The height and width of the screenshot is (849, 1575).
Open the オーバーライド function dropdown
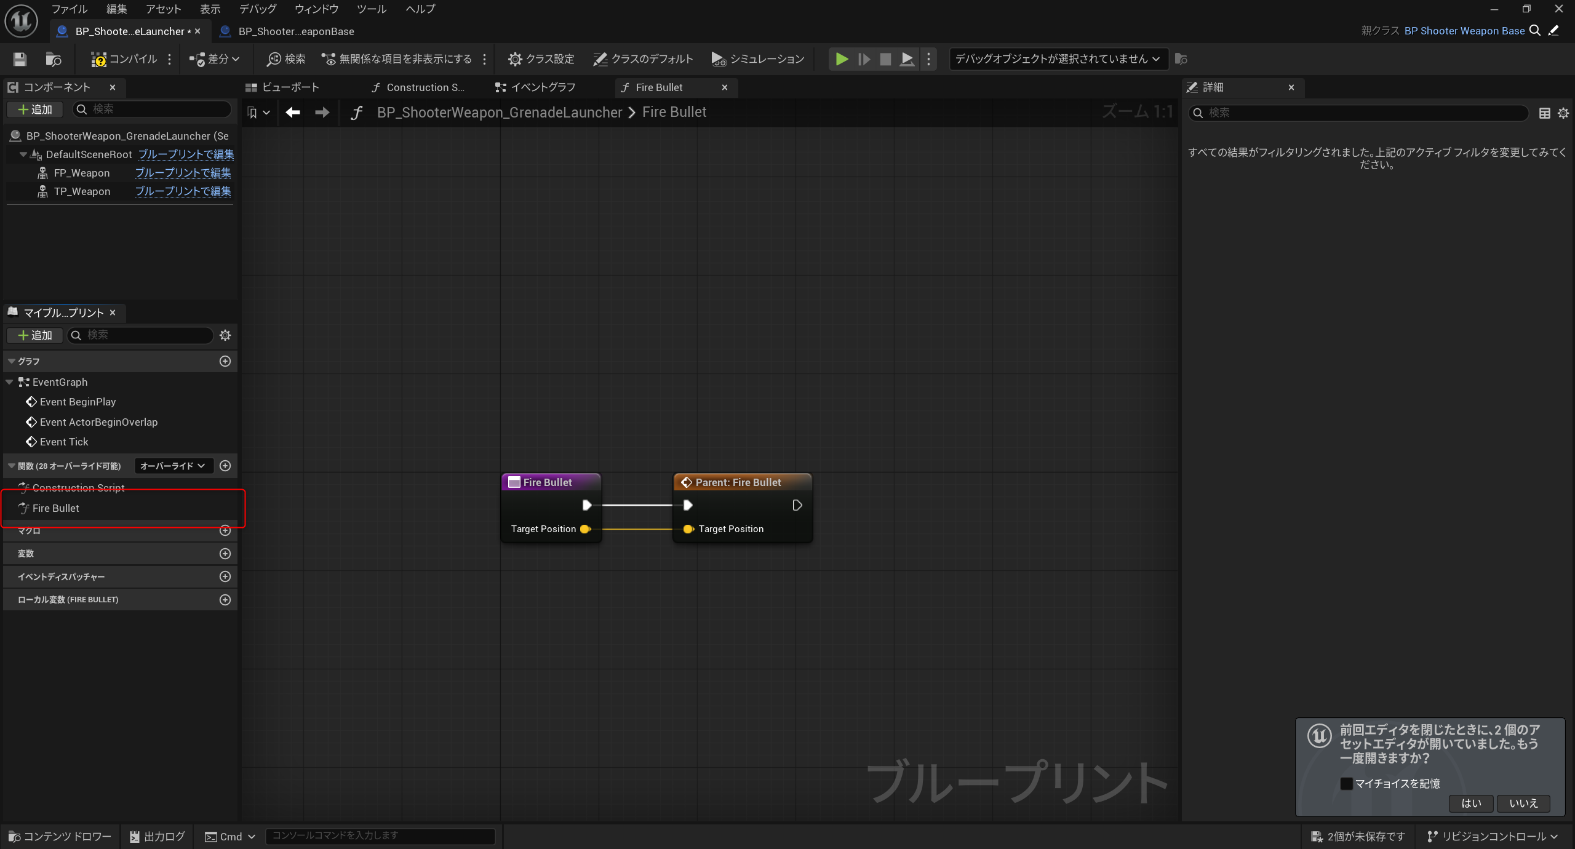172,466
